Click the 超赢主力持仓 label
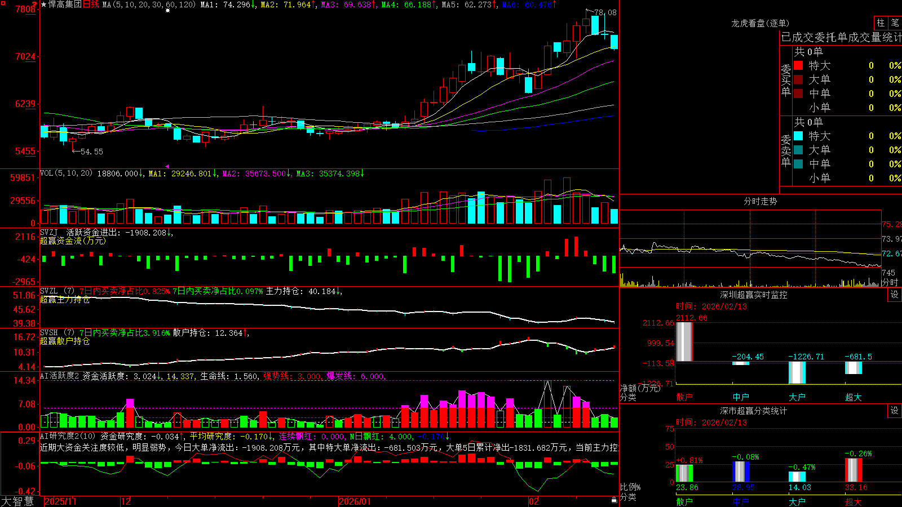 tap(65, 299)
